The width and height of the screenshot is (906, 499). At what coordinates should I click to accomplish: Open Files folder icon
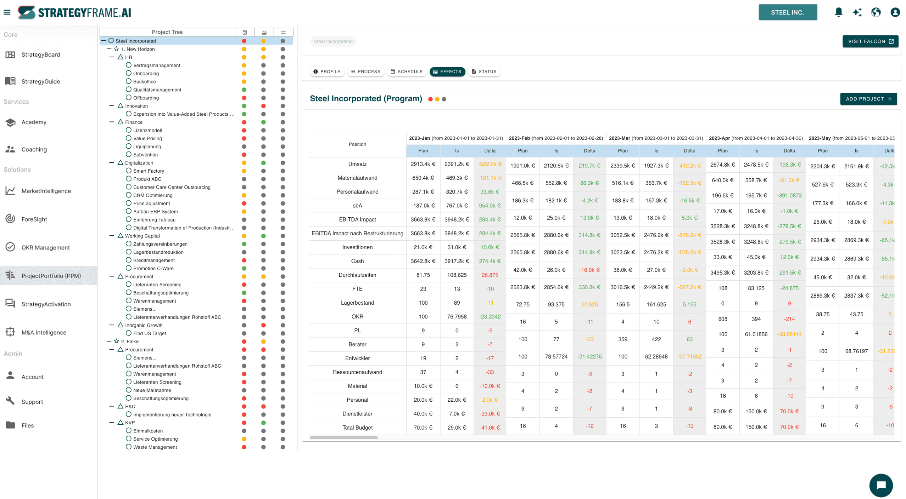coord(10,425)
